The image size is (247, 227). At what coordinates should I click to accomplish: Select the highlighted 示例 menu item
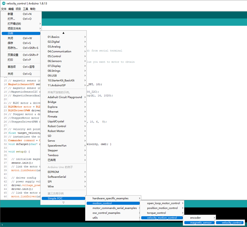(x=21, y=33)
